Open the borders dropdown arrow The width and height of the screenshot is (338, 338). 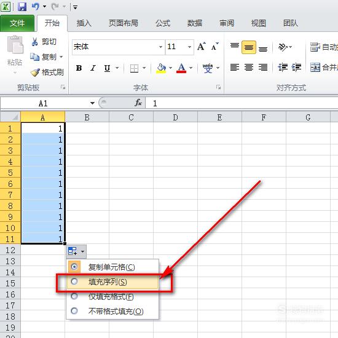coord(144,68)
